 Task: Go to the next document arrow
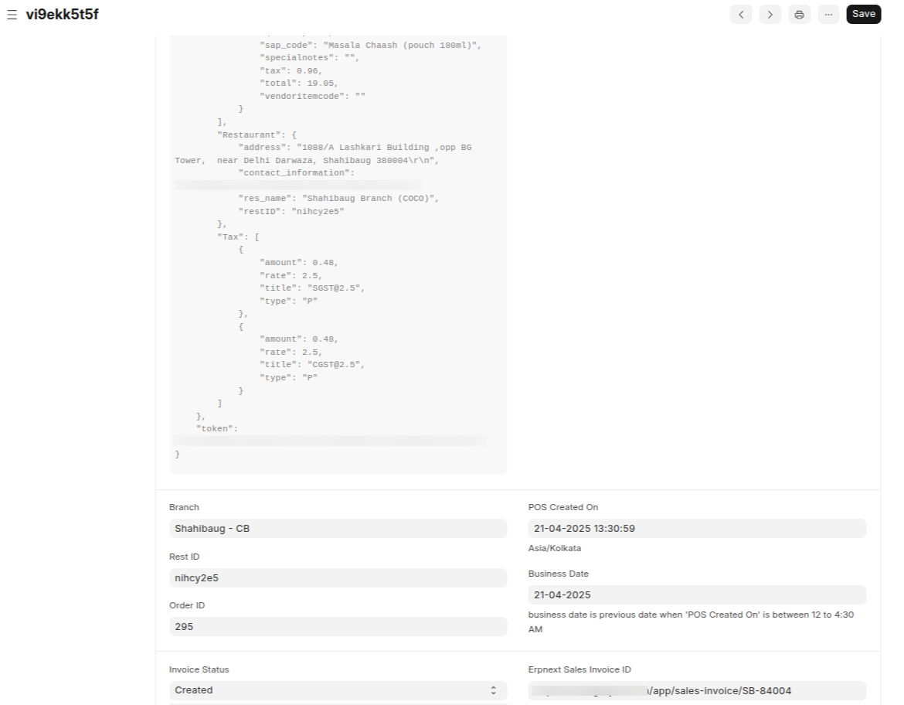(x=770, y=15)
